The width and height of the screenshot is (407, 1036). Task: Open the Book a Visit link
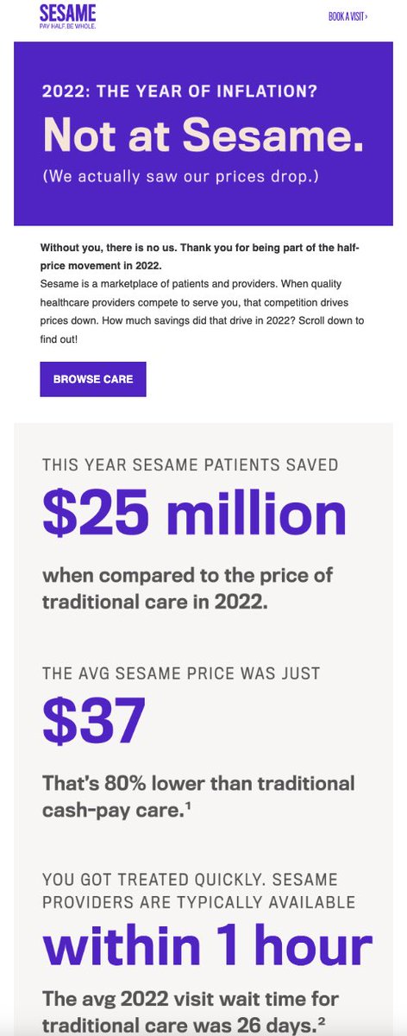tap(348, 16)
